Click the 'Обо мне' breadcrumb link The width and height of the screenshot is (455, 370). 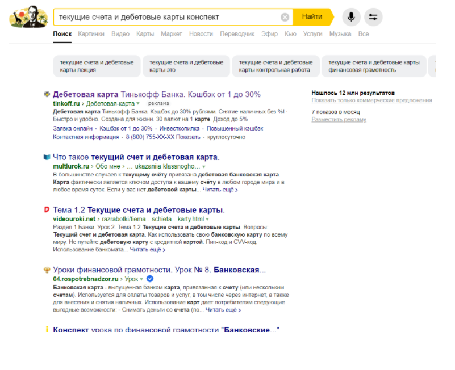coord(108,166)
